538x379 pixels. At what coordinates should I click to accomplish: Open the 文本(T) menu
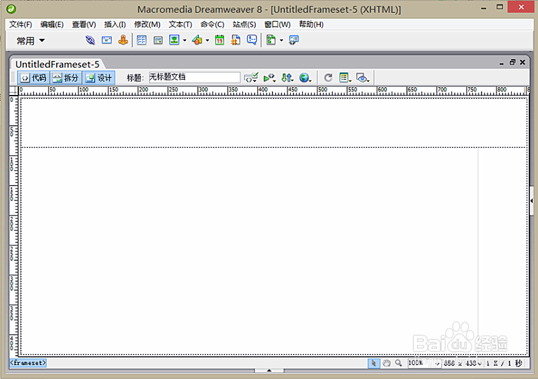click(x=180, y=24)
